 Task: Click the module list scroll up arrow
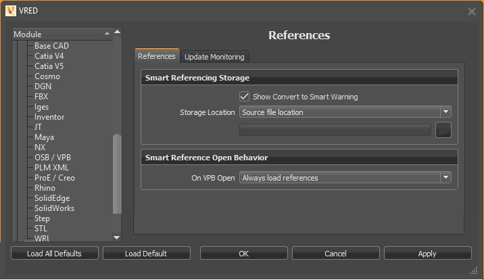coord(117,32)
